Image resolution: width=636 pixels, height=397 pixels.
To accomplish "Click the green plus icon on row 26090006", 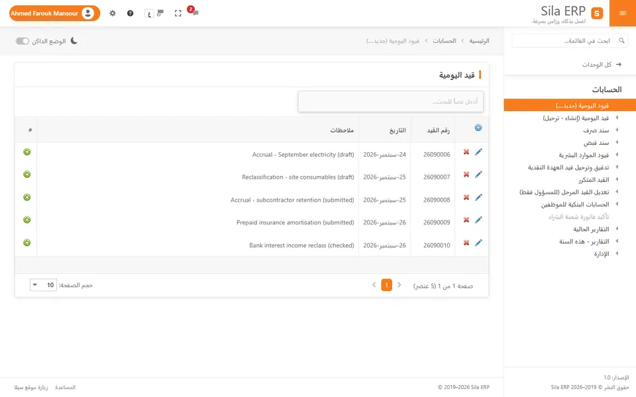I will coord(26,152).
